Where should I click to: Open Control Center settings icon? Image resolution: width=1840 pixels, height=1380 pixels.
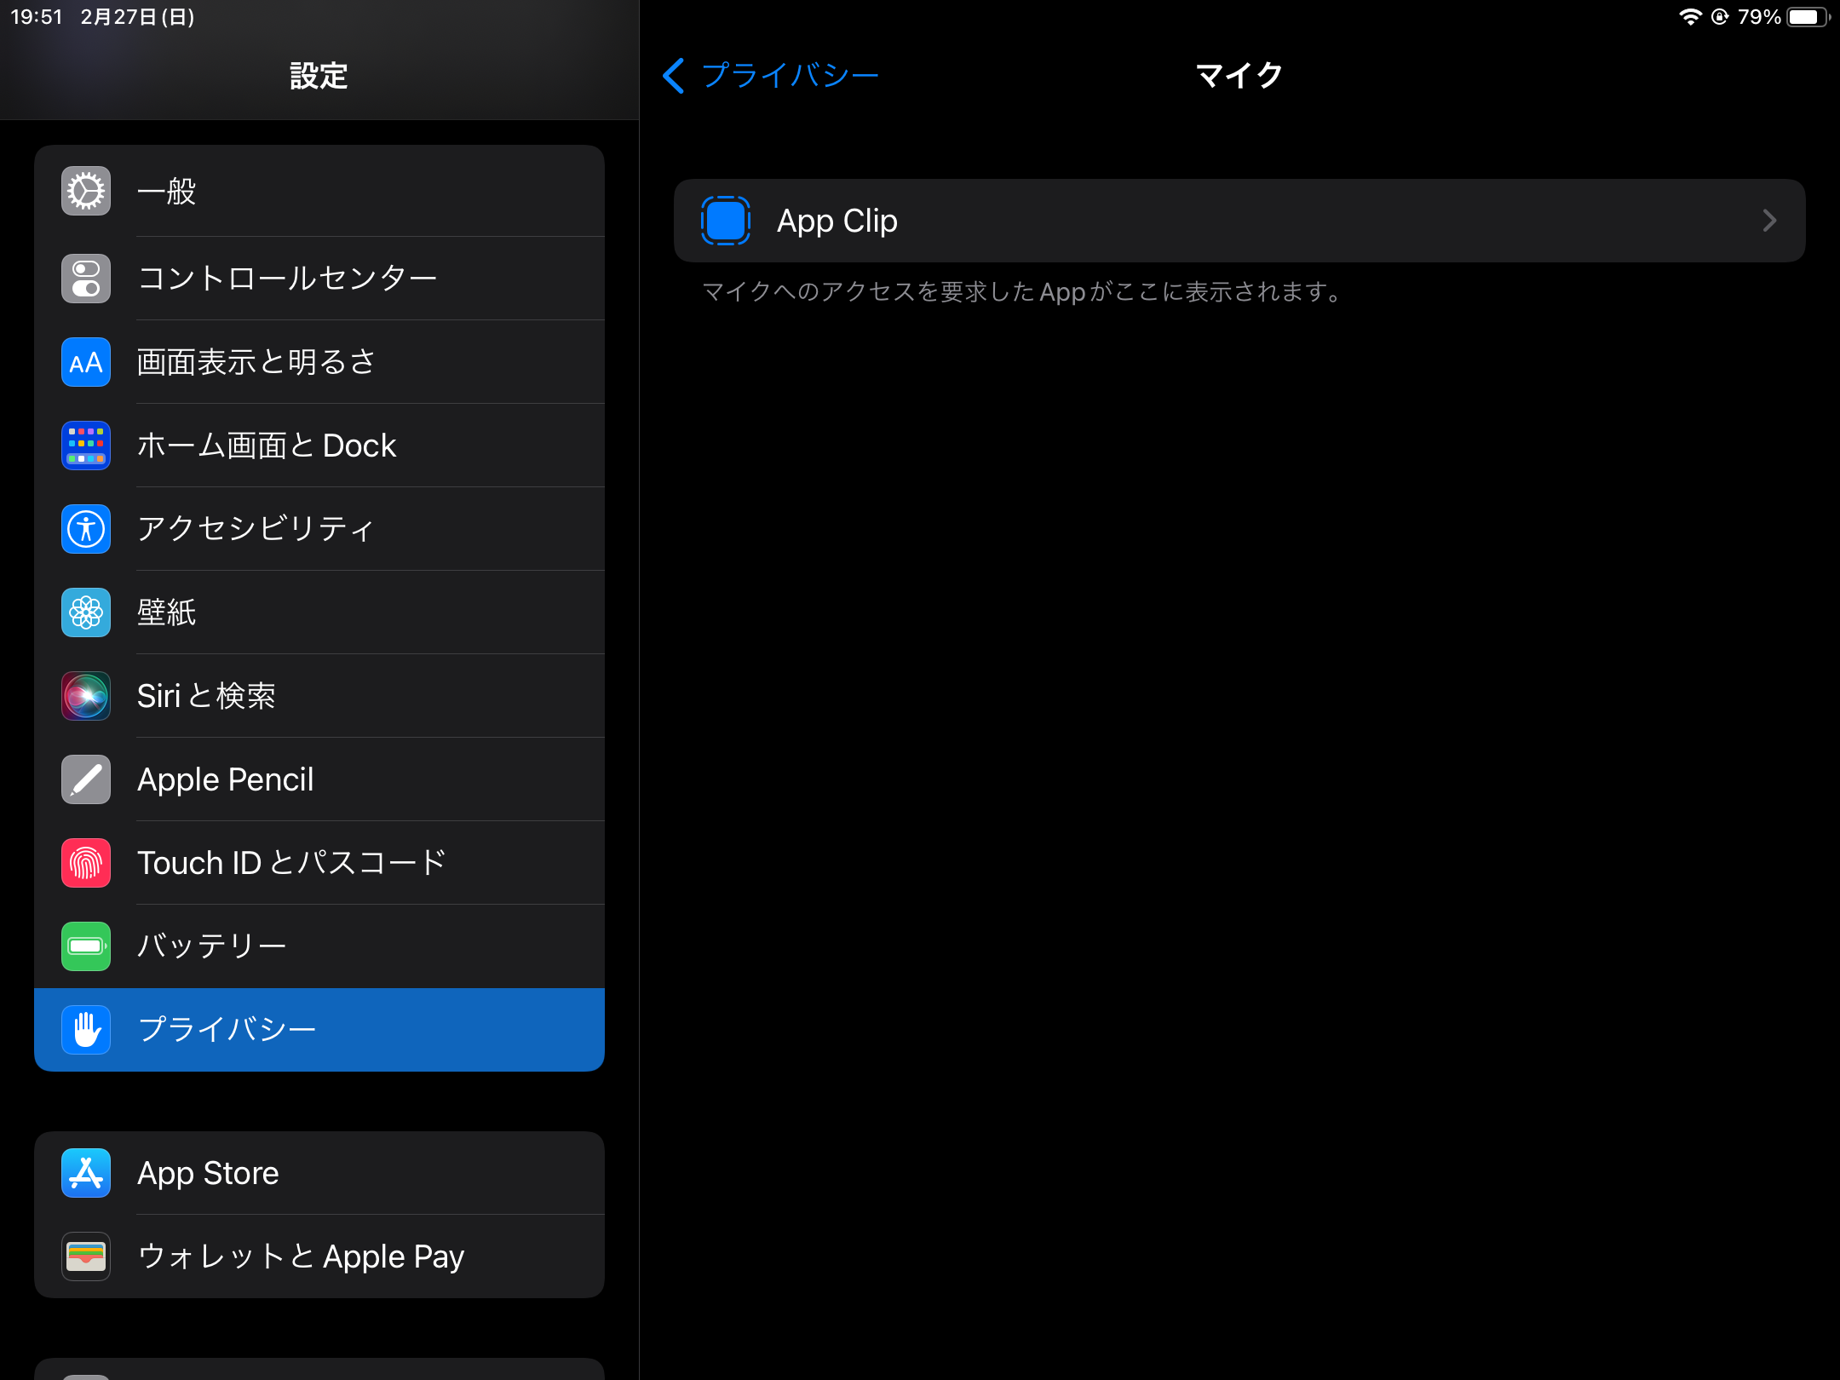86,279
